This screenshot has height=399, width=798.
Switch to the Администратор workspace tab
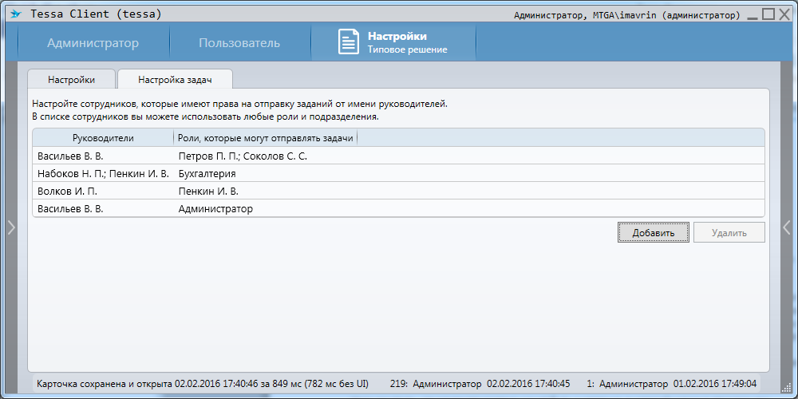[93, 43]
